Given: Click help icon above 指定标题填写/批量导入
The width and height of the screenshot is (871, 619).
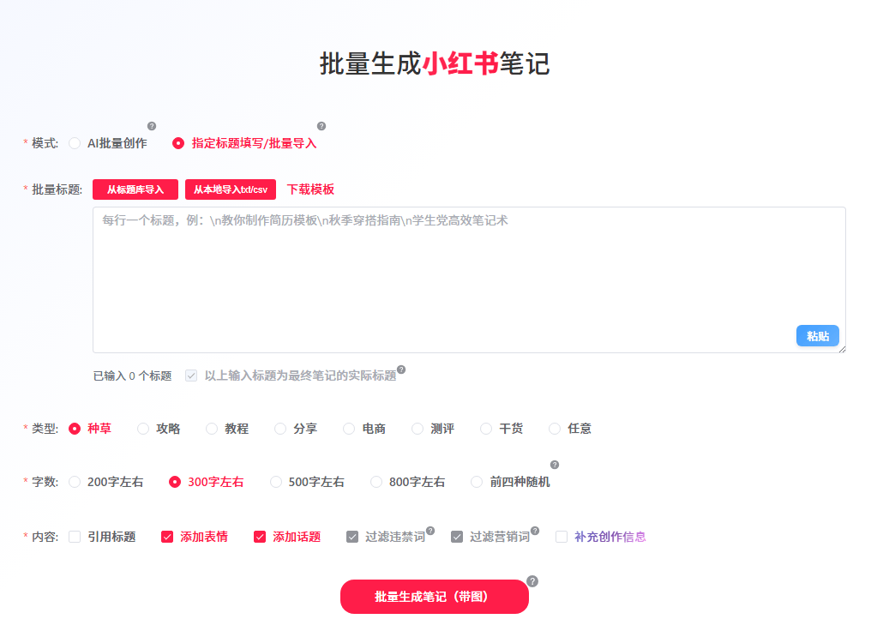Looking at the screenshot, I should [321, 126].
